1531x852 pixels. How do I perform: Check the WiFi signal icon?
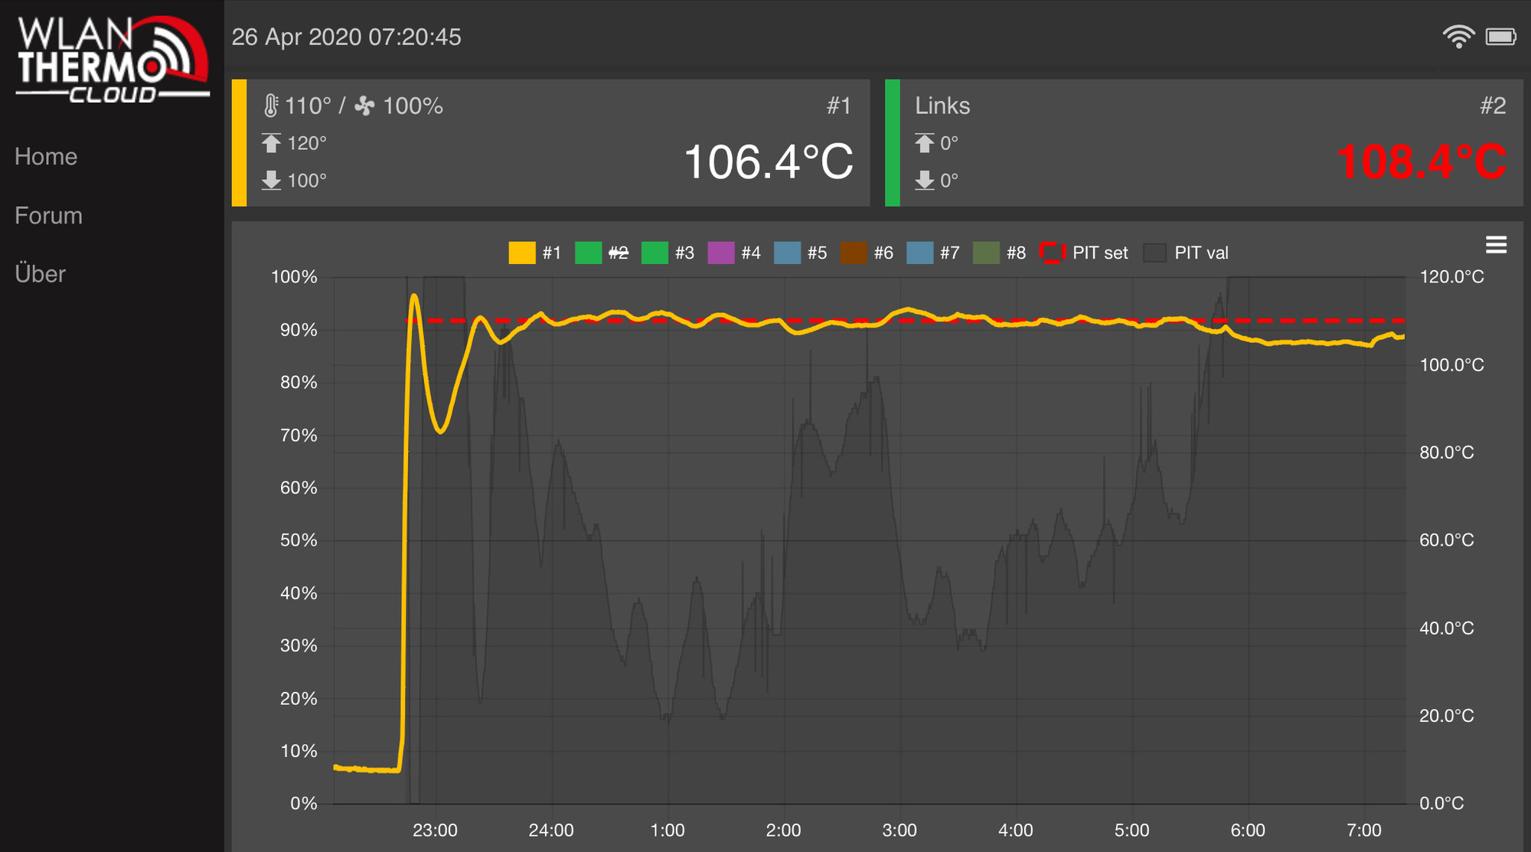[1458, 37]
